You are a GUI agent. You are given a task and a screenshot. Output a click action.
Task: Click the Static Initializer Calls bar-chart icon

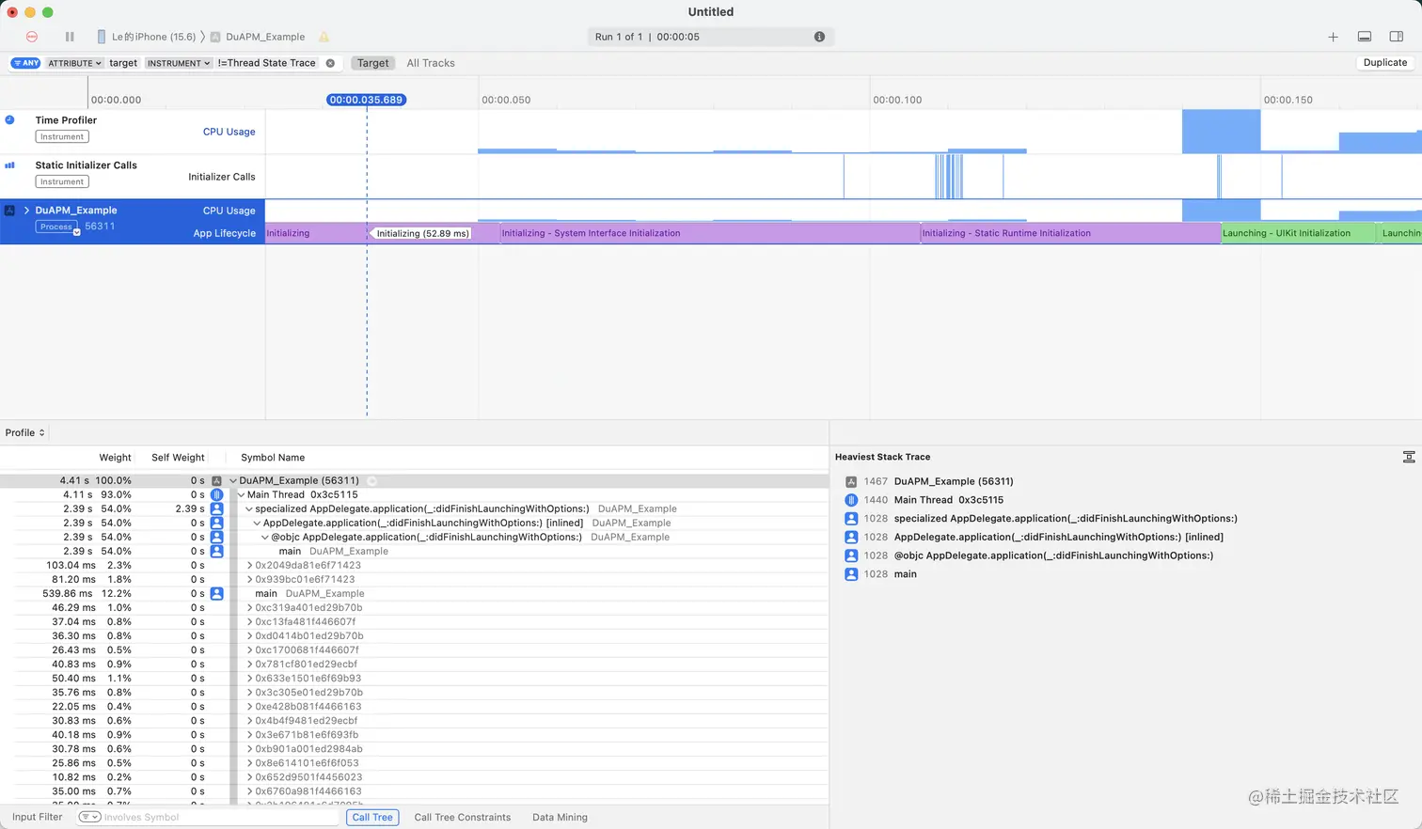coord(9,165)
